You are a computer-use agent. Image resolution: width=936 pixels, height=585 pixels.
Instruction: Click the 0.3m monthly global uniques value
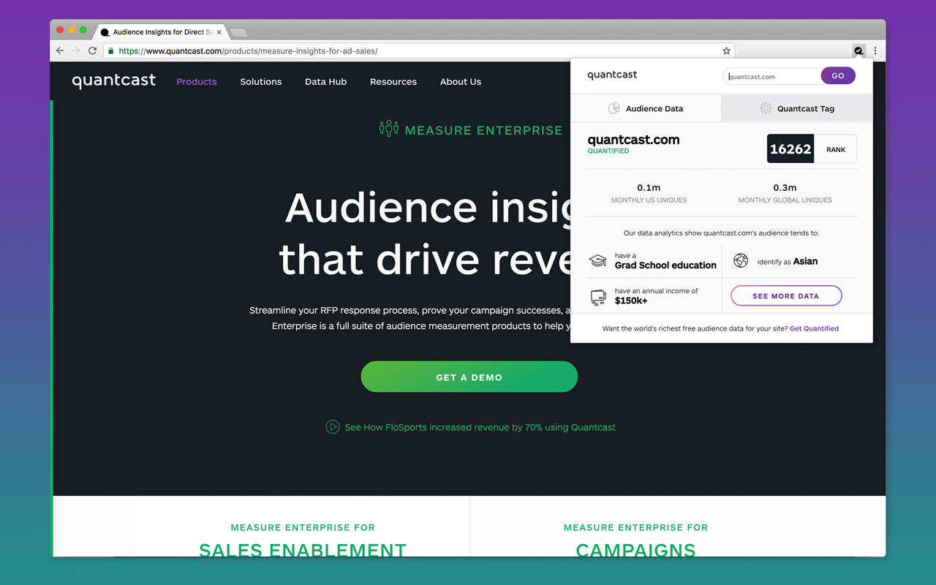(x=785, y=188)
